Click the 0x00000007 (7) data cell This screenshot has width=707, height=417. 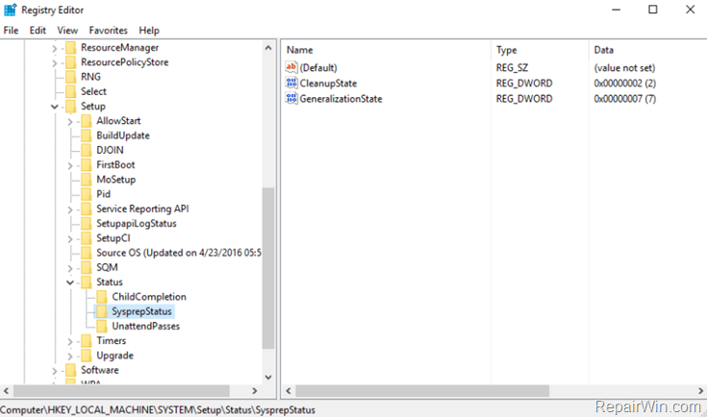click(x=624, y=99)
